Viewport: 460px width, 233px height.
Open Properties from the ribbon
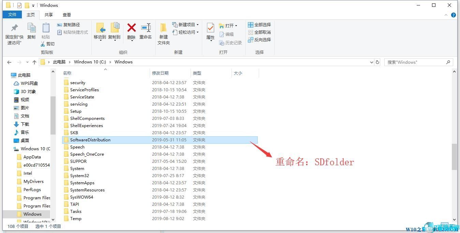pos(210,32)
